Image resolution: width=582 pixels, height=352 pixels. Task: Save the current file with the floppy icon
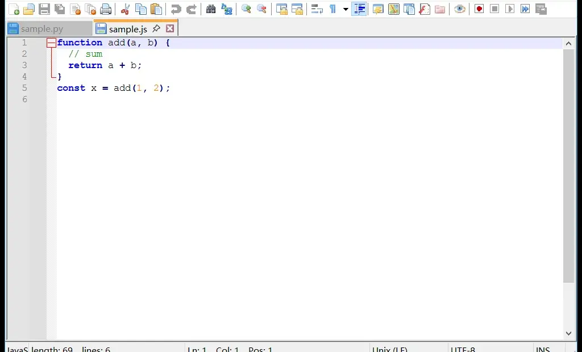coord(44,9)
